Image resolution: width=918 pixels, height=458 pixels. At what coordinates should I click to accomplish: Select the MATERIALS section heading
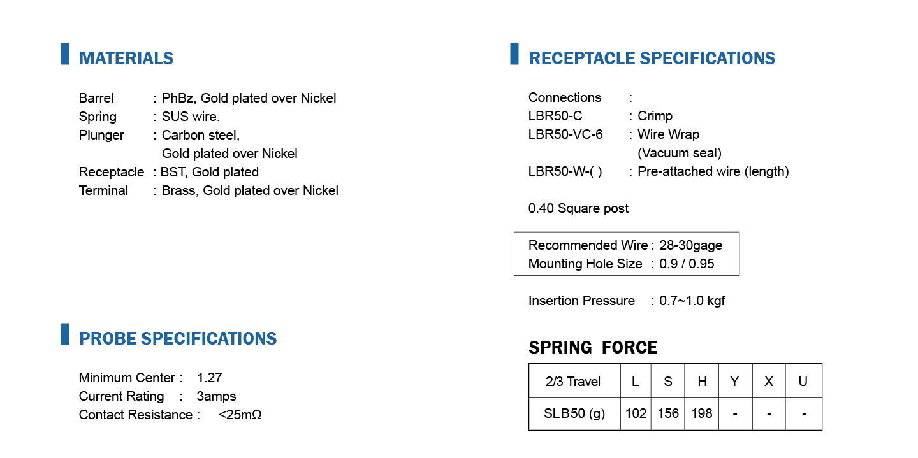126,59
